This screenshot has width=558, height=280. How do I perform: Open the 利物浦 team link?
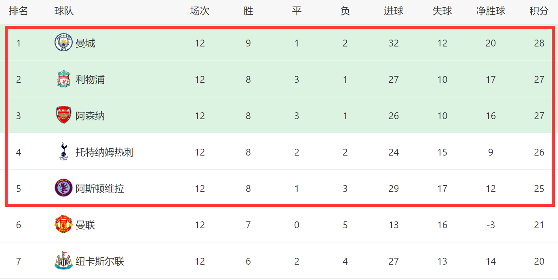[90, 80]
